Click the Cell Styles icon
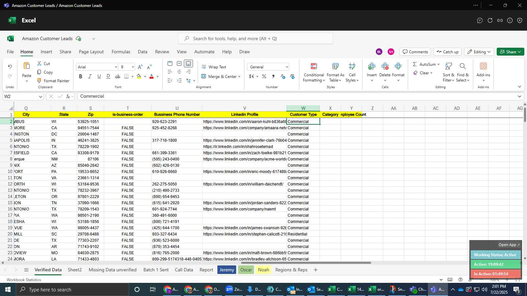Image resolution: width=527 pixels, height=296 pixels. coord(352,66)
